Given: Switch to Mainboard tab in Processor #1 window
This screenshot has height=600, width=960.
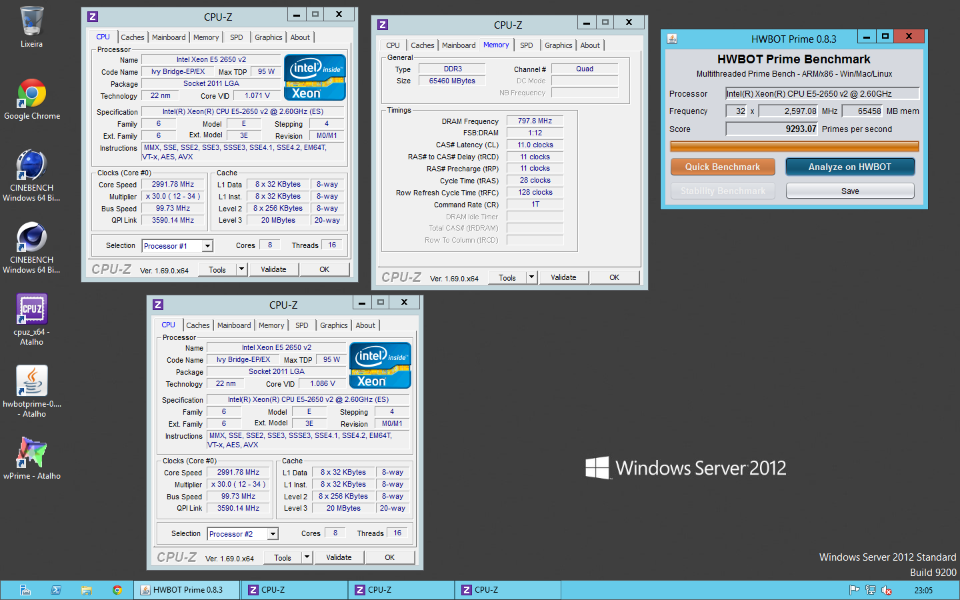Looking at the screenshot, I should [x=169, y=37].
